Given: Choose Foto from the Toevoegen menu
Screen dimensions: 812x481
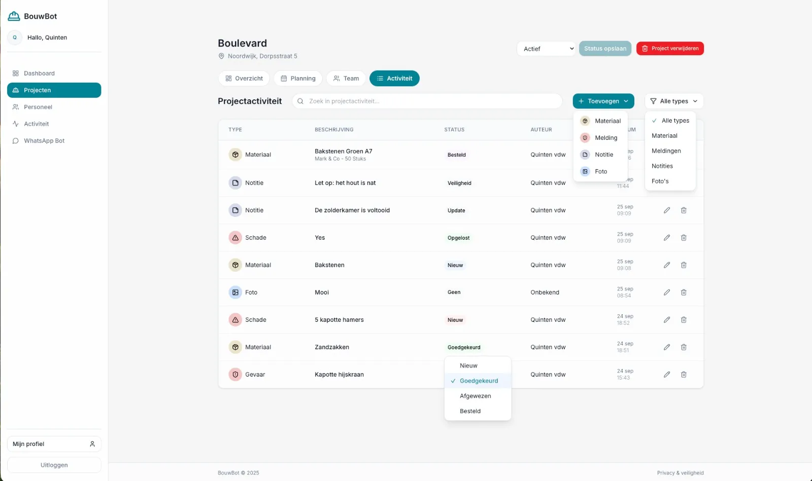Looking at the screenshot, I should pyautogui.click(x=601, y=171).
